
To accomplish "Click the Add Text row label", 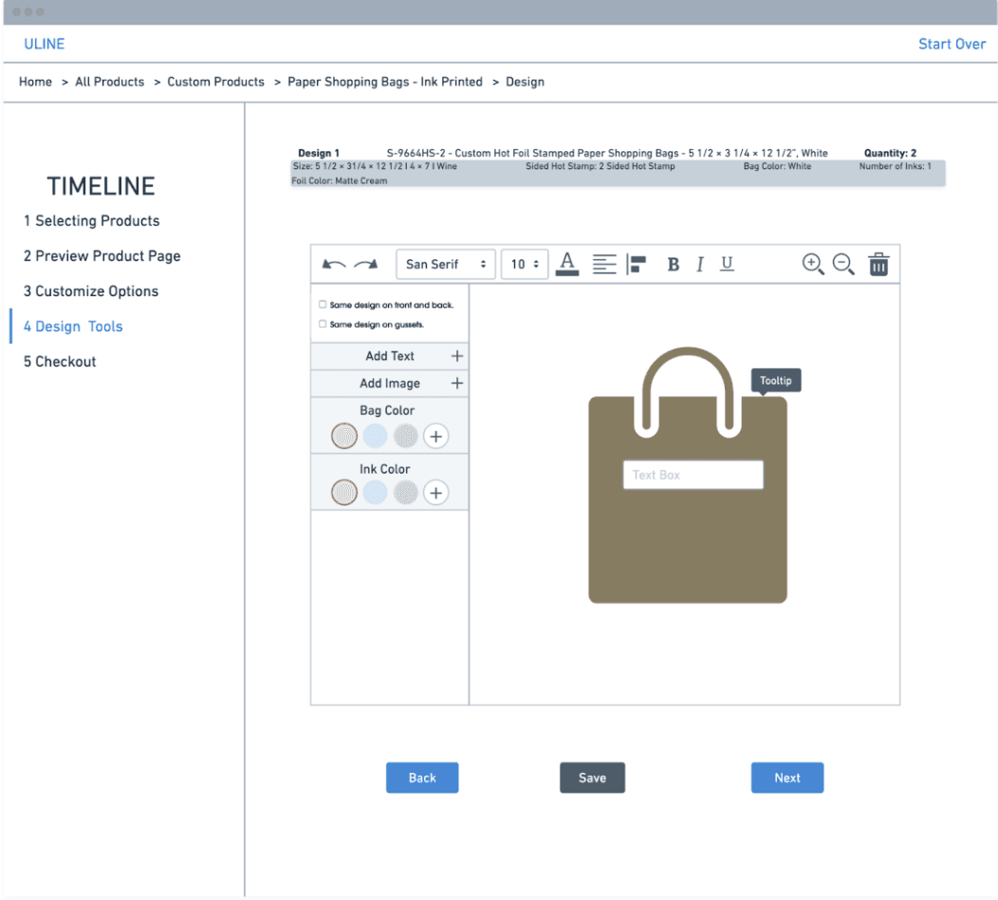I will click(x=390, y=356).
